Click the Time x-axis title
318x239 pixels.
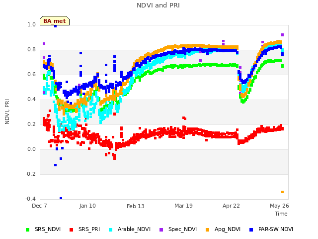coord(281,214)
